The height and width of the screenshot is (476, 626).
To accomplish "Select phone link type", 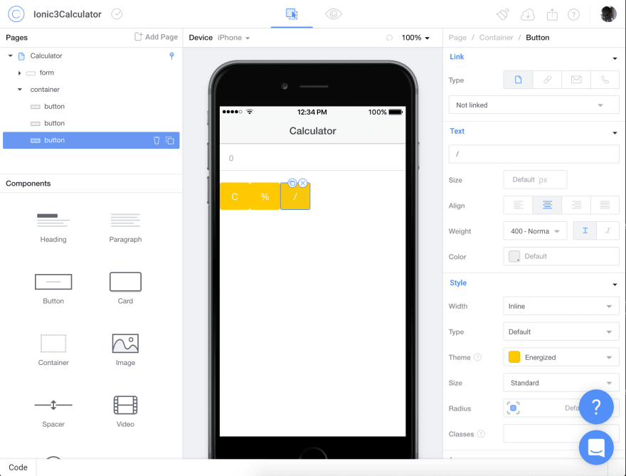I will pos(605,80).
